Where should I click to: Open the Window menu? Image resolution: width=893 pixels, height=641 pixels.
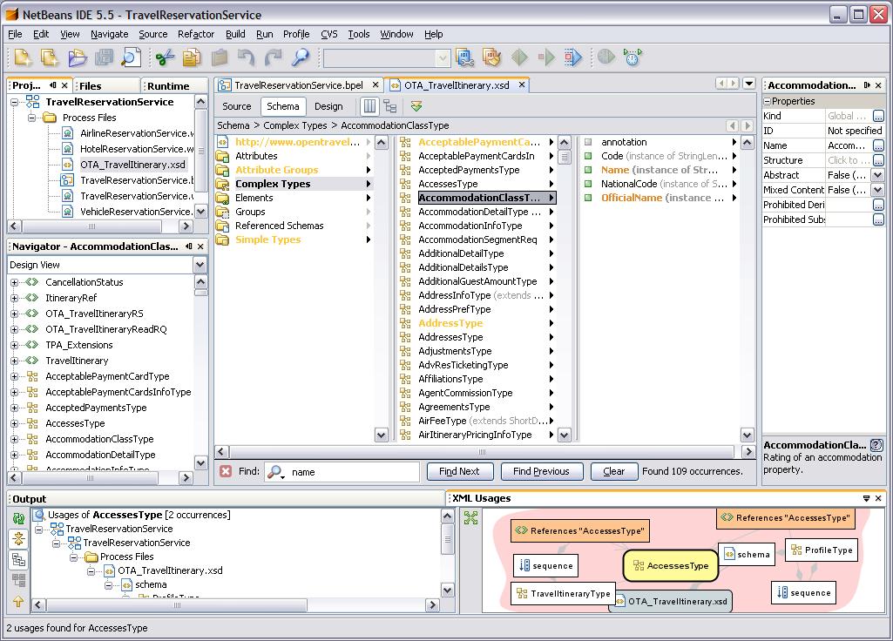tap(396, 34)
